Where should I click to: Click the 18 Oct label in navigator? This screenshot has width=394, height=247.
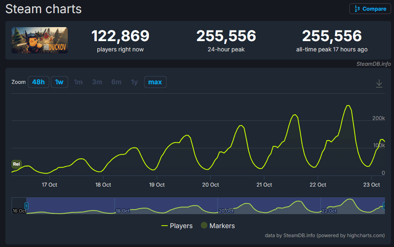[123, 211]
